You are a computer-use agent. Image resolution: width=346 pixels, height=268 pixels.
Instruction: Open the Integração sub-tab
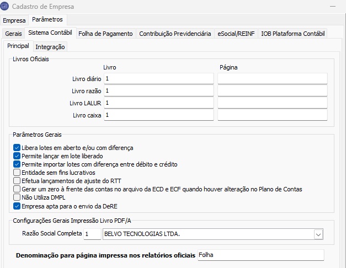pyautogui.click(x=50, y=47)
